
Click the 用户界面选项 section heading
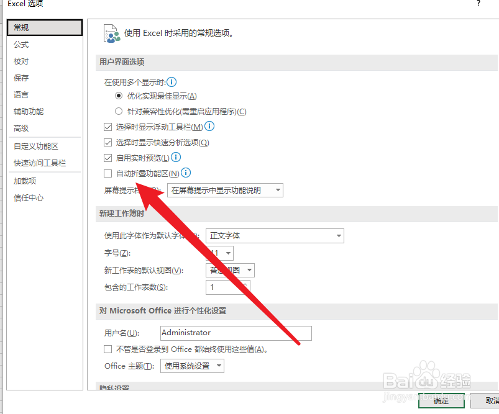pyautogui.click(x=122, y=61)
